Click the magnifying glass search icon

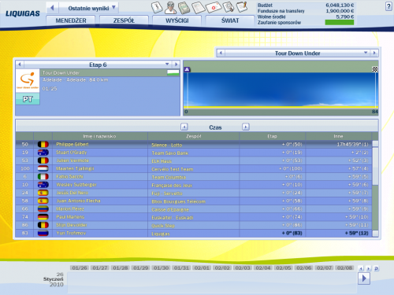[229, 7]
